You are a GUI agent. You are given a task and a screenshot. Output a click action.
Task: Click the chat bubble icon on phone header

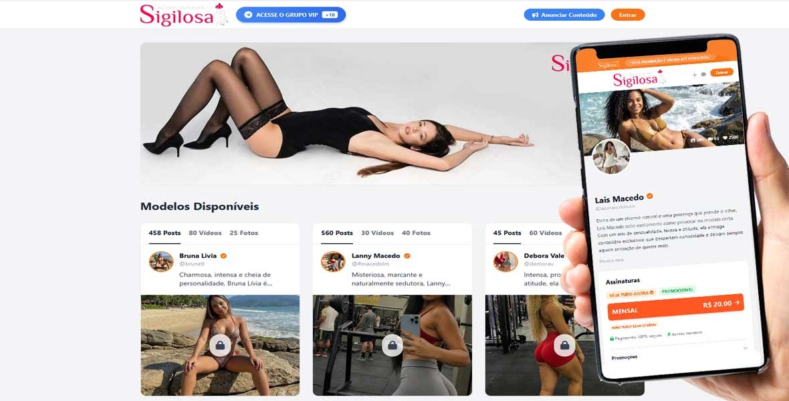tap(703, 74)
